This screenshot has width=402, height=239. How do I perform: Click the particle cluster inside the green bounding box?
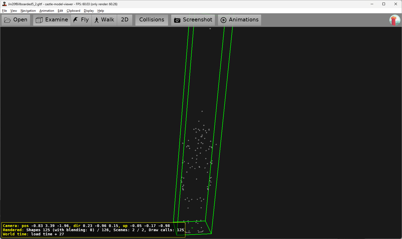[198, 157]
